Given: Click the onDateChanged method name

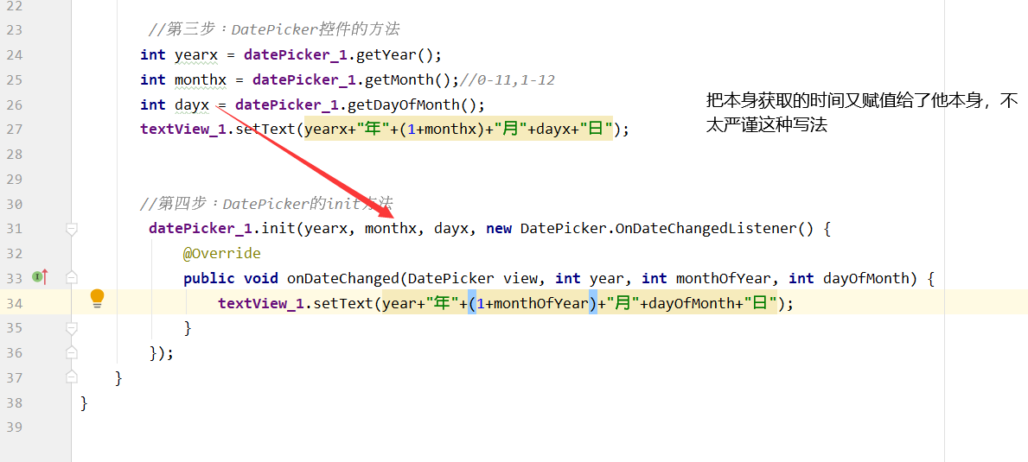Looking at the screenshot, I should tap(342, 278).
